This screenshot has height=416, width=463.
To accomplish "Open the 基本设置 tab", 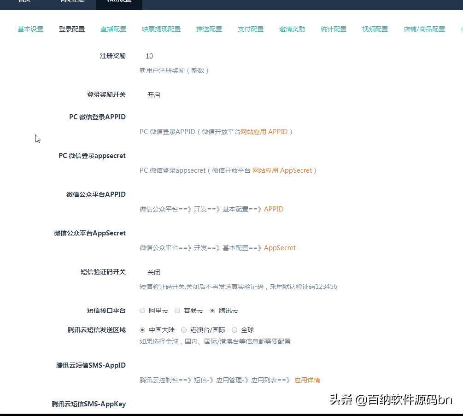I will (x=30, y=29).
